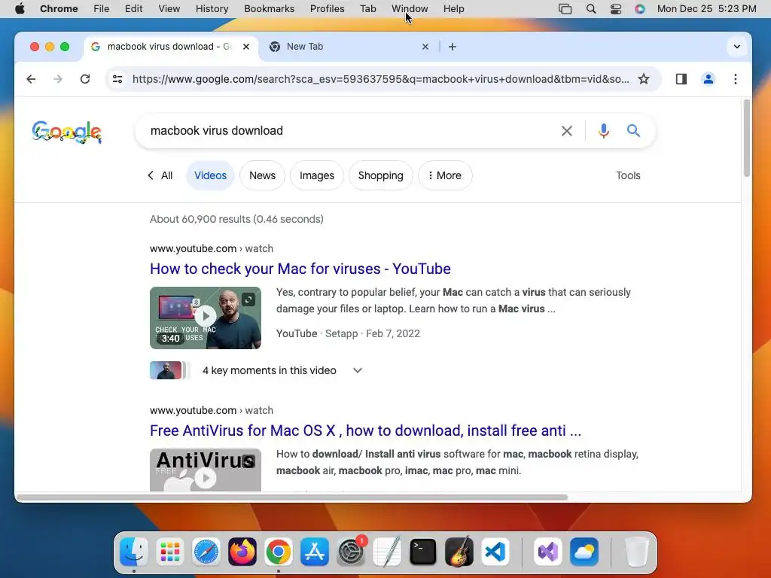Expand 4 key moments in this video
Viewport: 771px width, 578px height.
point(358,370)
